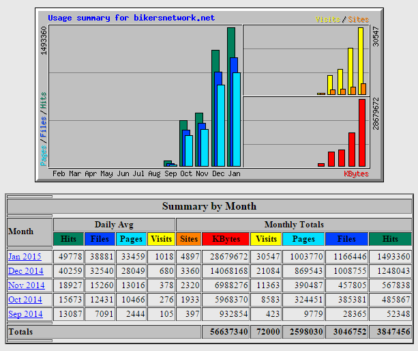Click the usage summary chart title text
This screenshot has height=351, width=418.
click(131, 18)
